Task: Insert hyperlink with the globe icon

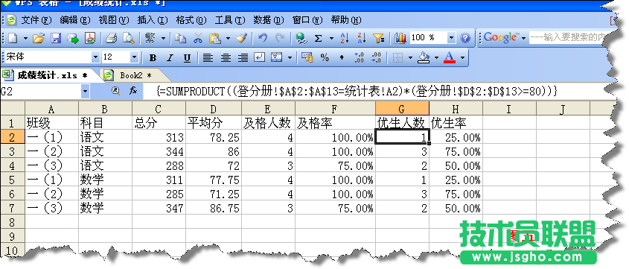Action: click(x=301, y=38)
